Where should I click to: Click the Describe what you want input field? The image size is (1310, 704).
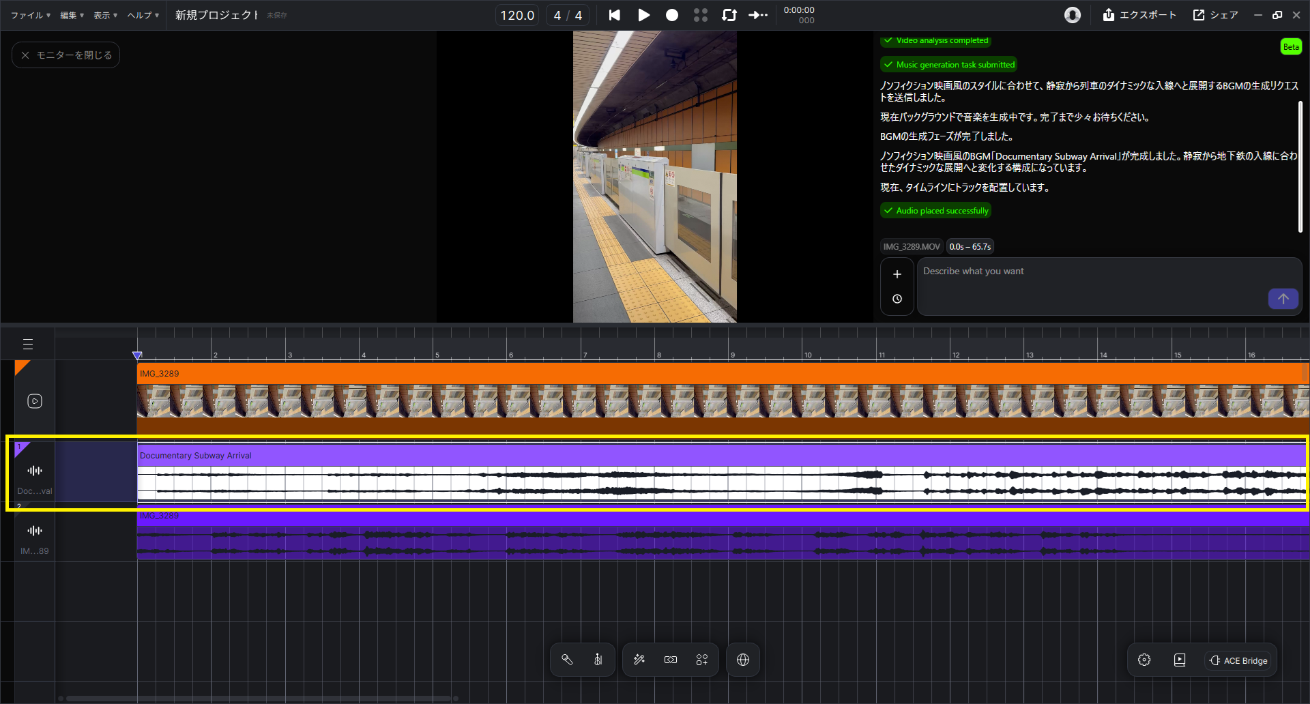1092,287
